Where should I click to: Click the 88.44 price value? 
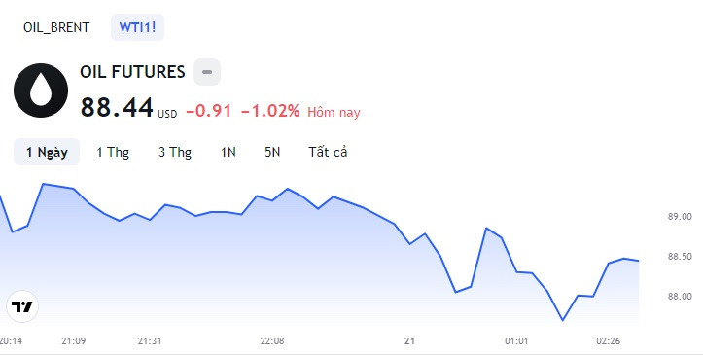pyautogui.click(x=117, y=108)
